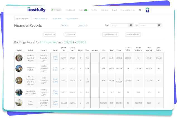
Task: Open the help question mark icon
Action: (140, 10)
